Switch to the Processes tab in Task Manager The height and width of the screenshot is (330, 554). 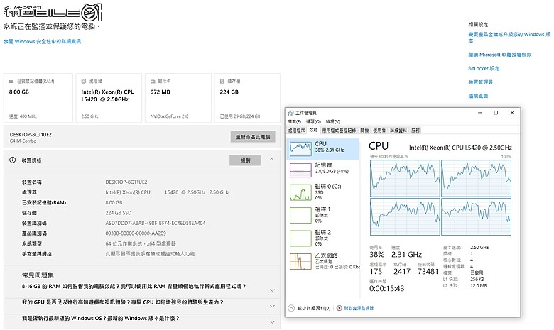click(x=296, y=131)
